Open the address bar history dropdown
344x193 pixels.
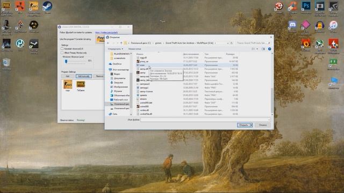(x=227, y=43)
